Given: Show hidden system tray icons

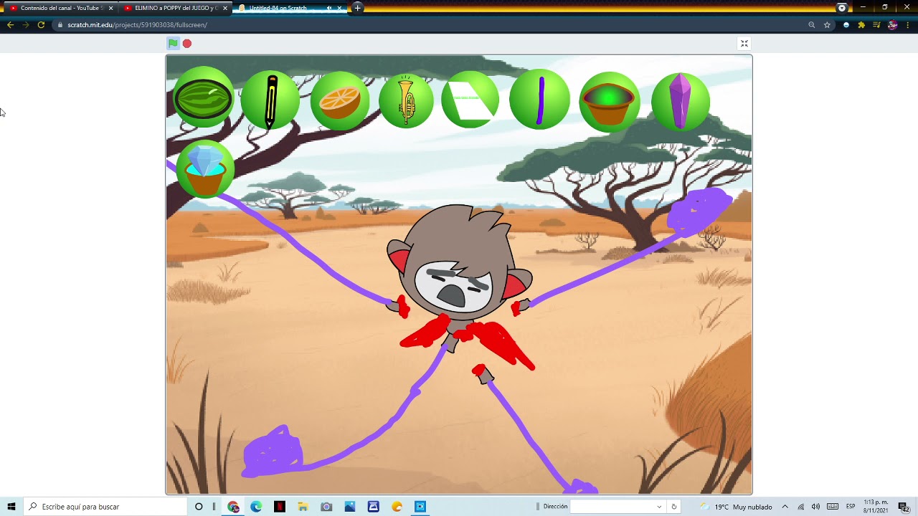Looking at the screenshot, I should (785, 507).
